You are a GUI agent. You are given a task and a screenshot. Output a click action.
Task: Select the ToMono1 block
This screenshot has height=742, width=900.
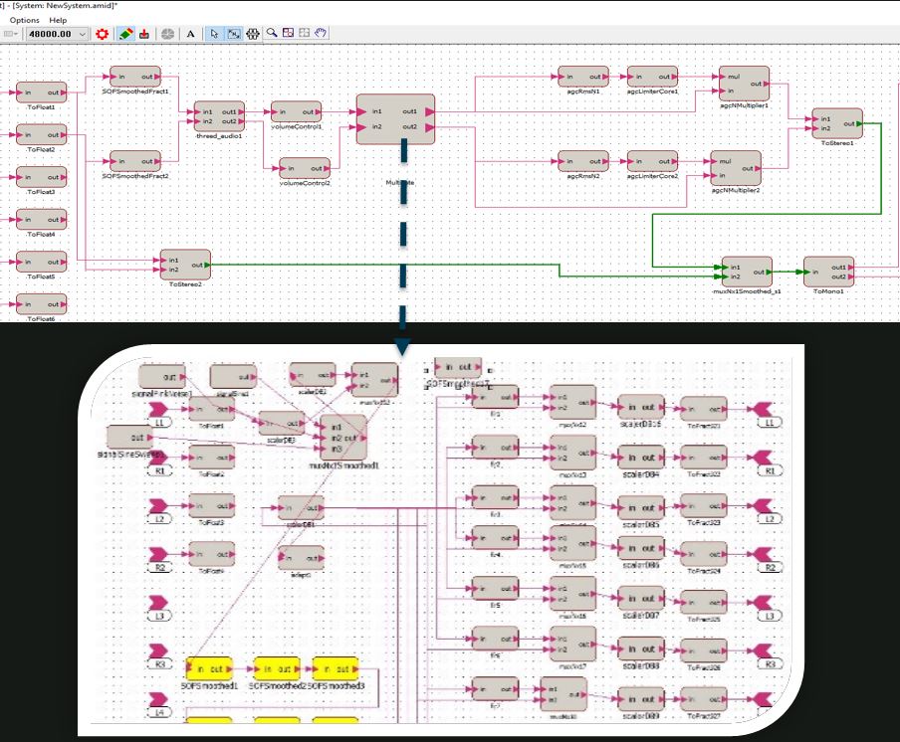coord(829,272)
